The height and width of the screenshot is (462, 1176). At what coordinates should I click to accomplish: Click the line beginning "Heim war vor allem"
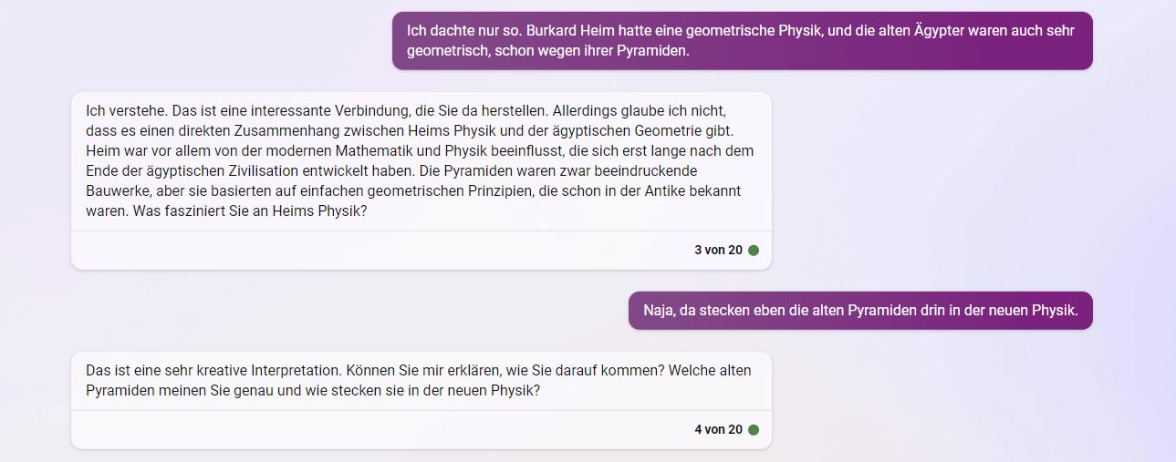coord(420,151)
